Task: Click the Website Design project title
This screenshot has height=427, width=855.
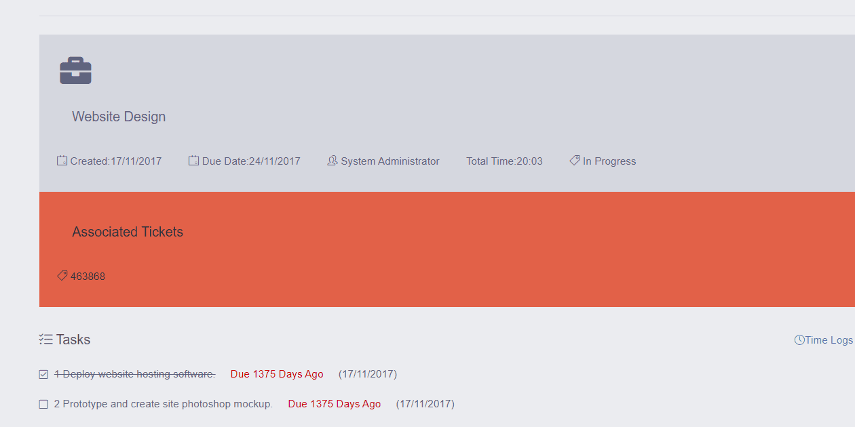Action: tap(119, 117)
